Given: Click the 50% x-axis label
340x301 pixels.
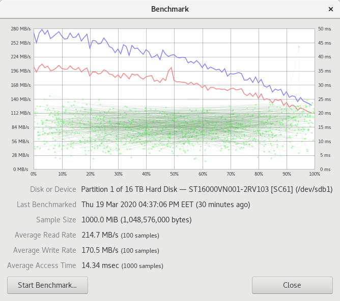Looking at the screenshot, I should (x=175, y=174).
